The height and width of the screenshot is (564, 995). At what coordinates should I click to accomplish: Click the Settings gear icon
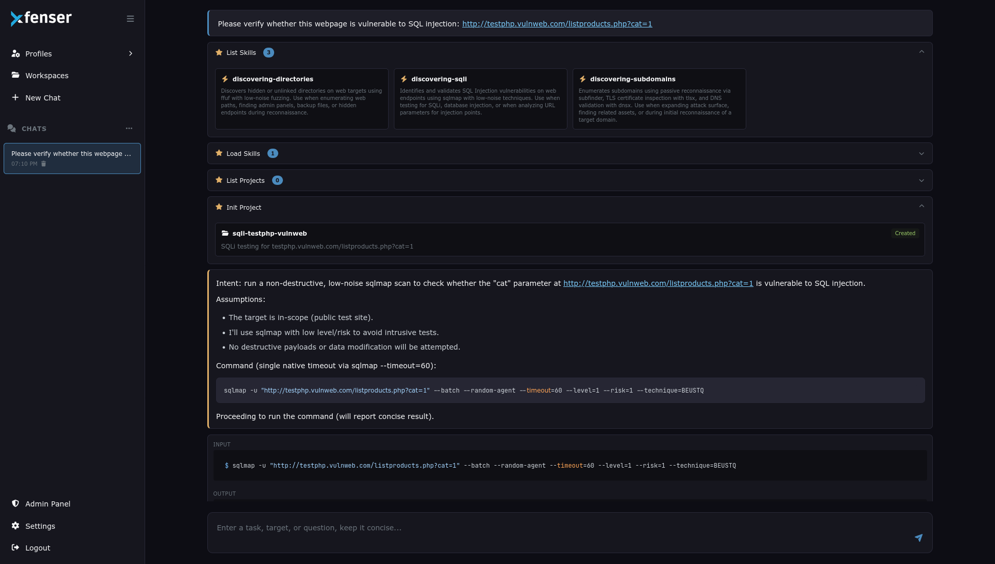tap(16, 526)
